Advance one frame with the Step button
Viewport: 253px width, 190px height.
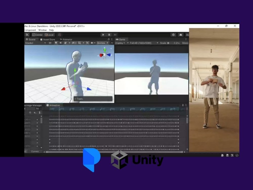(x=115, y=35)
